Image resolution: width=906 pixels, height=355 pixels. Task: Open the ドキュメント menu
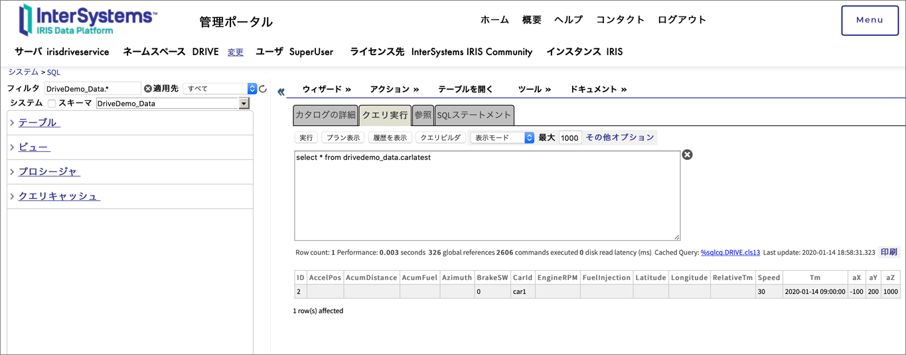(598, 89)
